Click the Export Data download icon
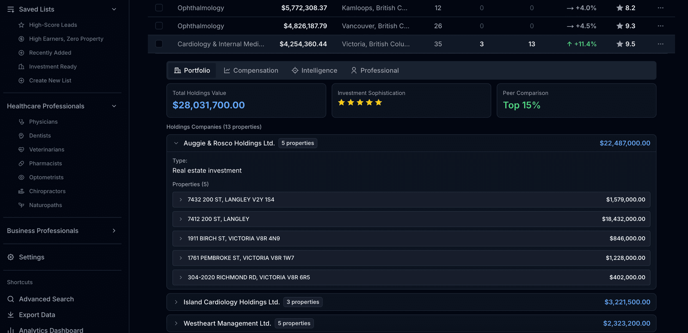688x333 pixels. (x=11, y=315)
